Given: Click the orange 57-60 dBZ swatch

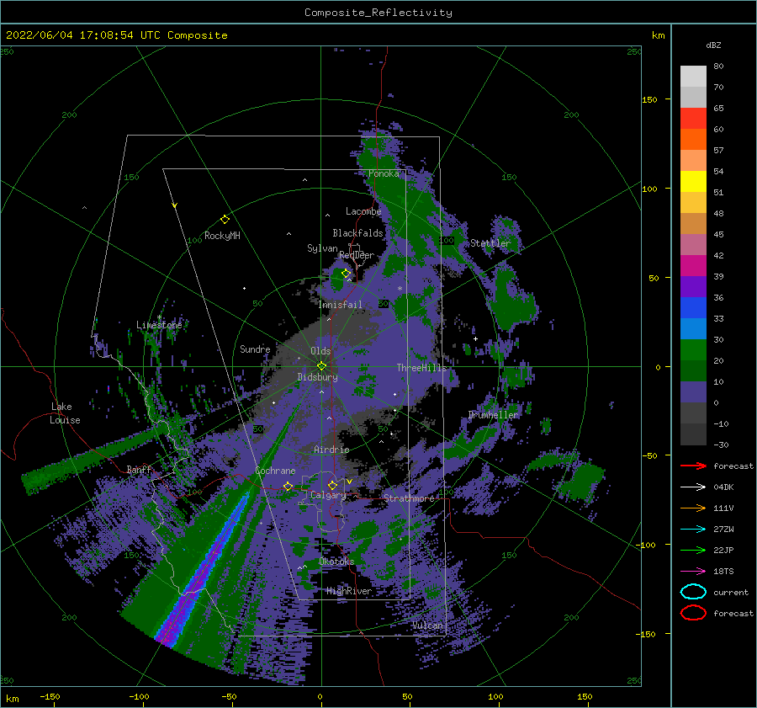Looking at the screenshot, I should 693,140.
